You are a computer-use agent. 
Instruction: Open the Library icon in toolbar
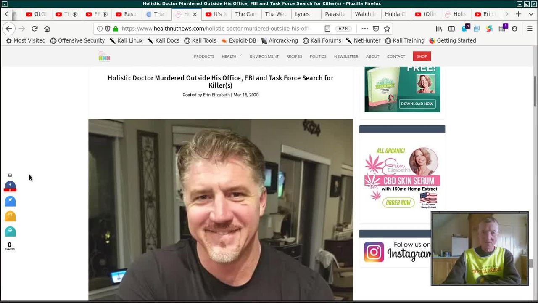(x=439, y=29)
